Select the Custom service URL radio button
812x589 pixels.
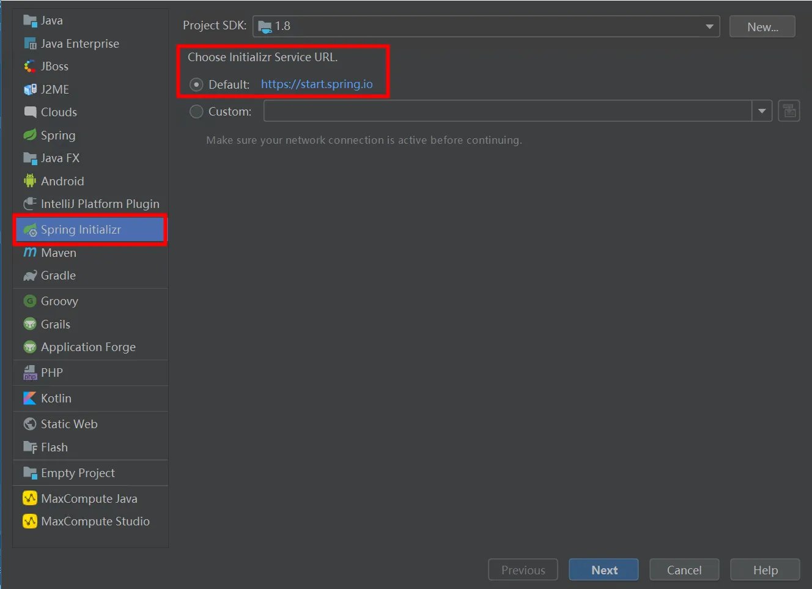(196, 111)
